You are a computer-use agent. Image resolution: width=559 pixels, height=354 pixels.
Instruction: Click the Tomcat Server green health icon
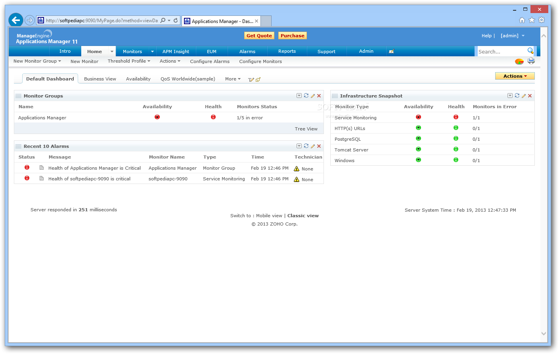coord(456,149)
